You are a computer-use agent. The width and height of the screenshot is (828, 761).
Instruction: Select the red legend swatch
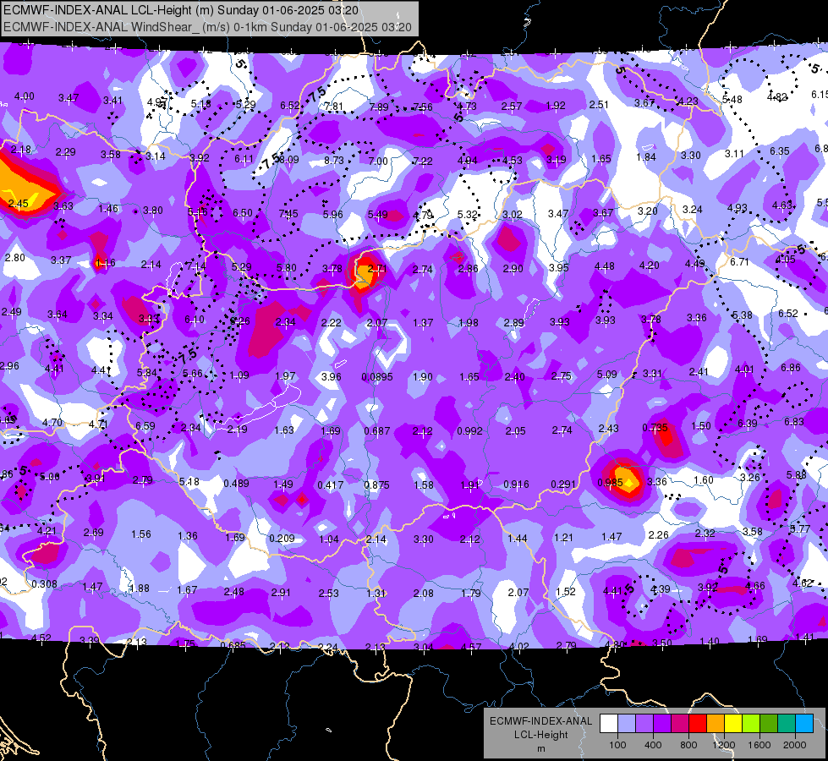pos(698,724)
